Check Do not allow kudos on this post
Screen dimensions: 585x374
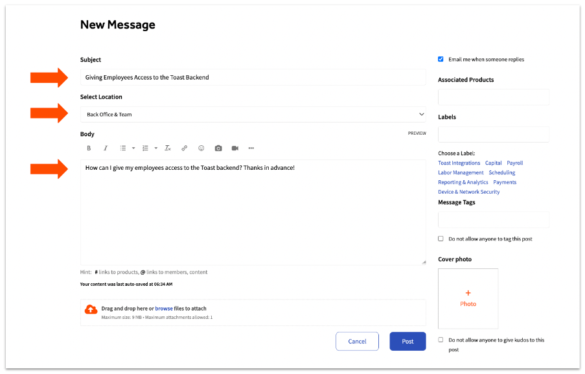(x=441, y=340)
